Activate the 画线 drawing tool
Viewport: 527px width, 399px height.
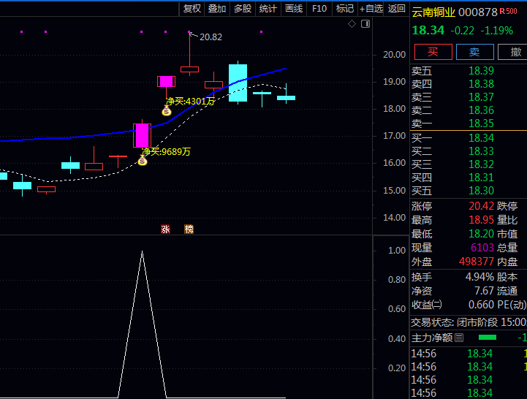point(294,8)
